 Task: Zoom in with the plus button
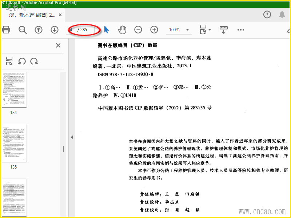point(154,30)
